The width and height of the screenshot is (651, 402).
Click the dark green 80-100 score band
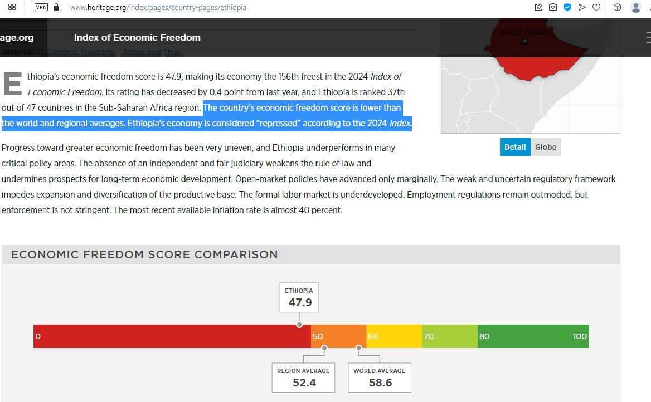click(x=533, y=336)
